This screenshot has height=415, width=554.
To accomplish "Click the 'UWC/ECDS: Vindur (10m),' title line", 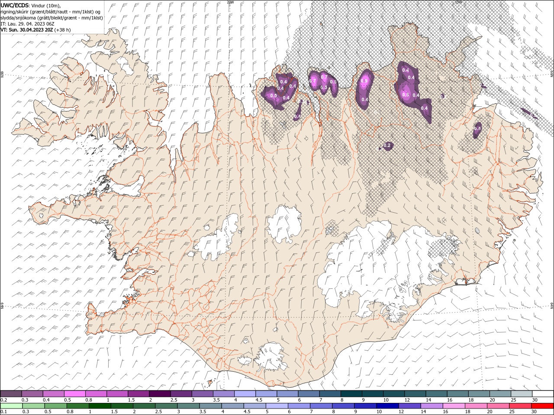I will 31,5.
